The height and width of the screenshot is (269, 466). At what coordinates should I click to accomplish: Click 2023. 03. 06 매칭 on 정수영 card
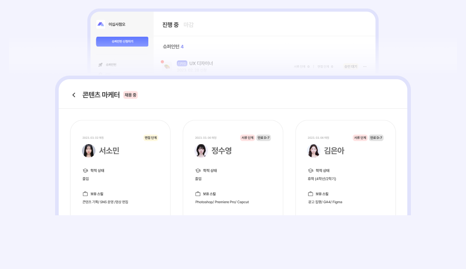tap(206, 138)
